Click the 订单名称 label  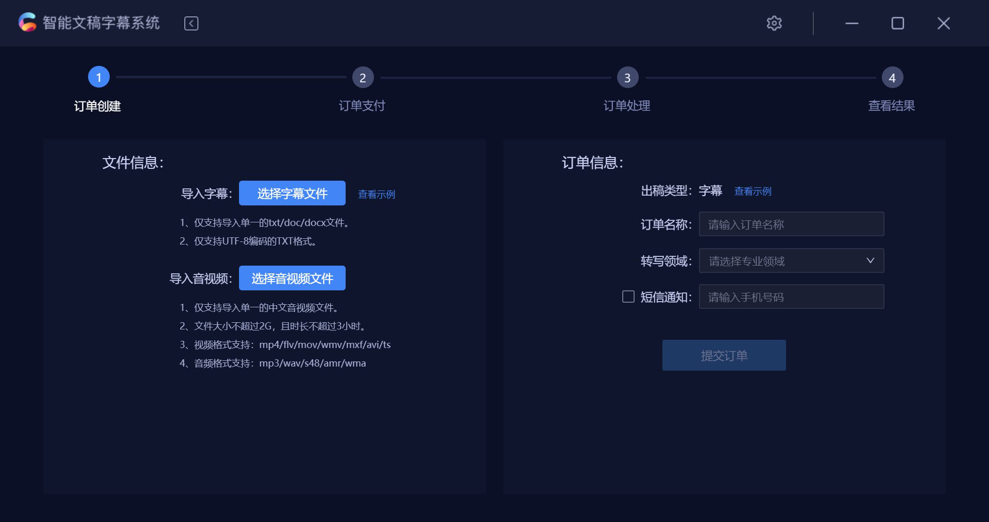[x=666, y=224]
